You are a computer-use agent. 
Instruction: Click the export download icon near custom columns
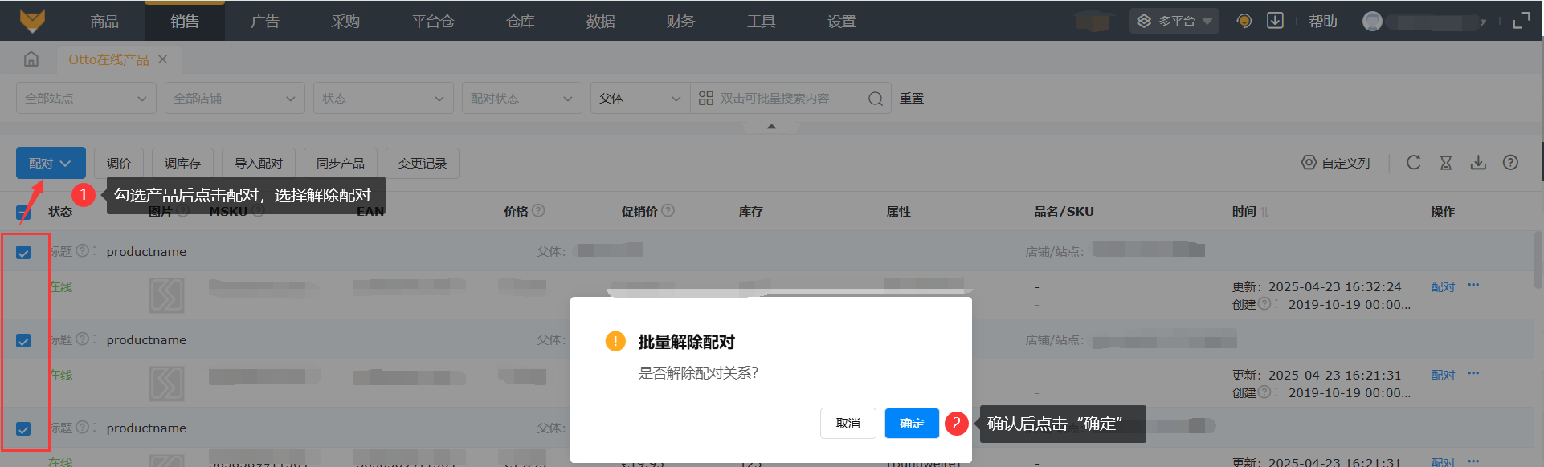(1477, 163)
